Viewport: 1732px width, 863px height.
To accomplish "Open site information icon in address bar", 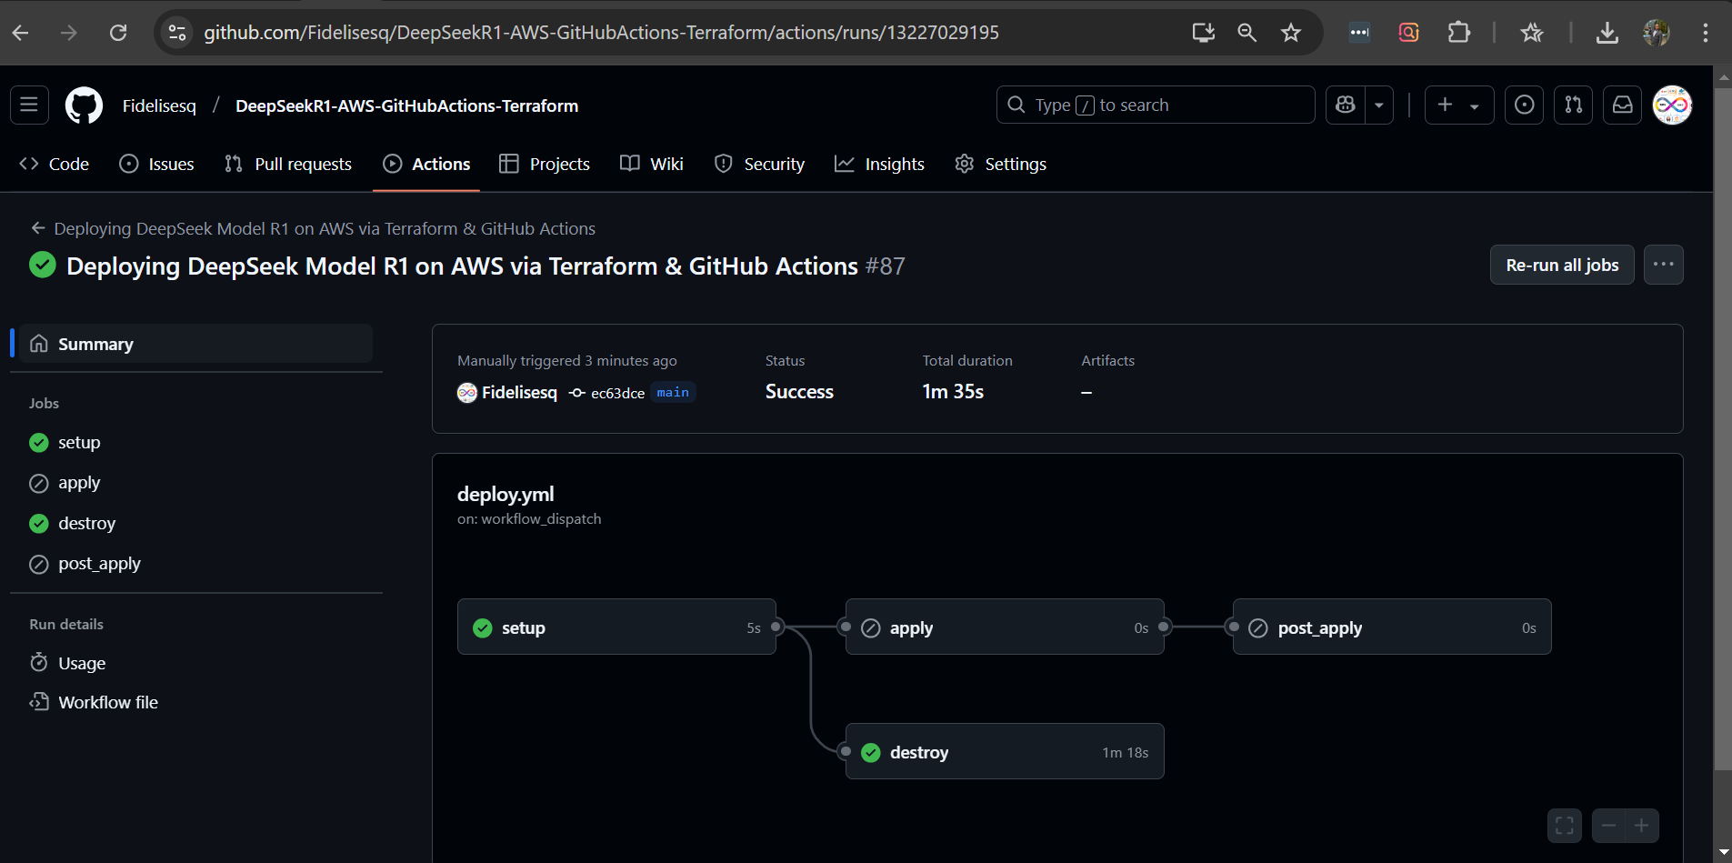I will 177,33.
